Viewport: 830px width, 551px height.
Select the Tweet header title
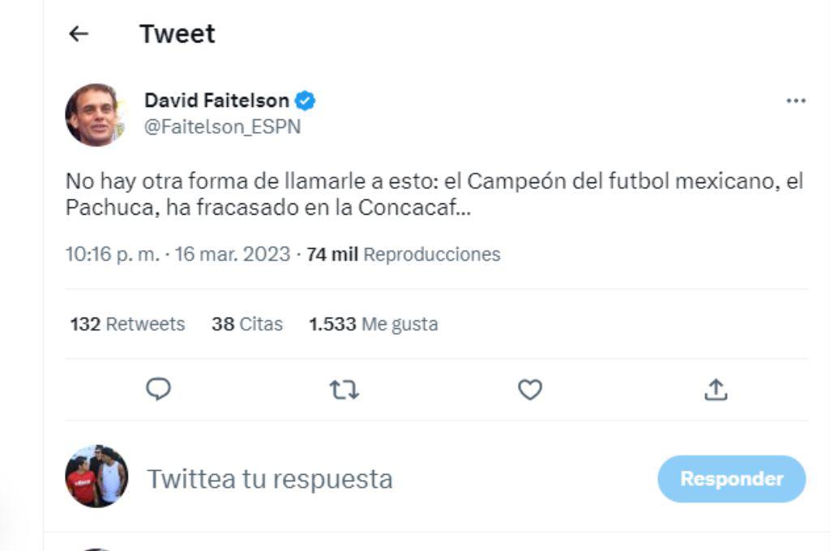click(177, 33)
